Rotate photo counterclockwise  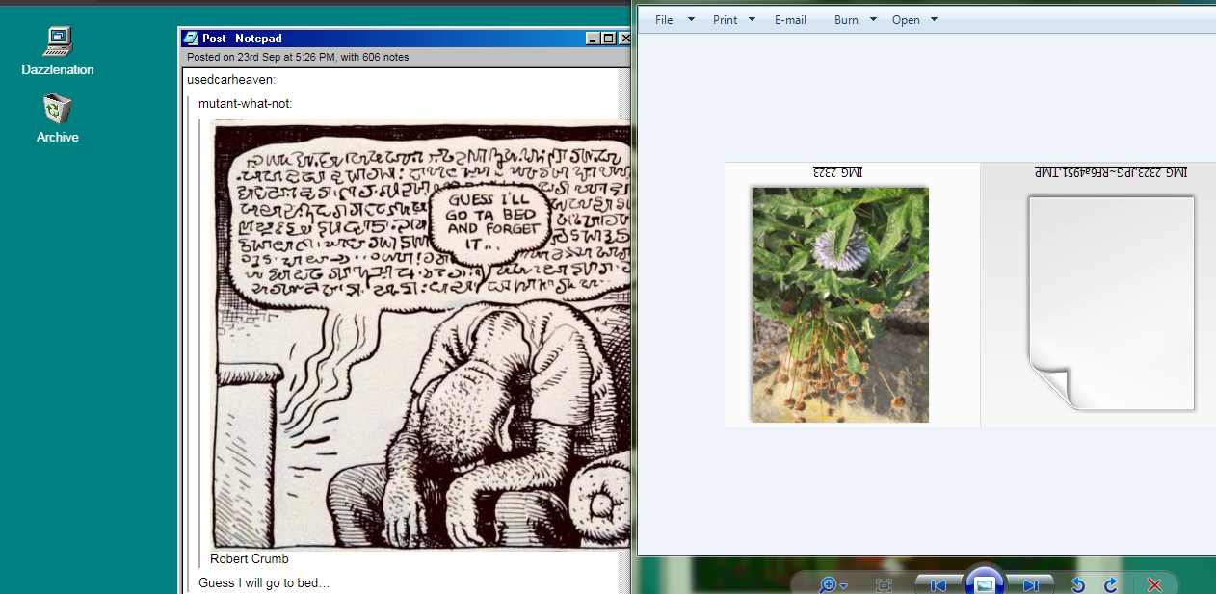[x=1078, y=585]
